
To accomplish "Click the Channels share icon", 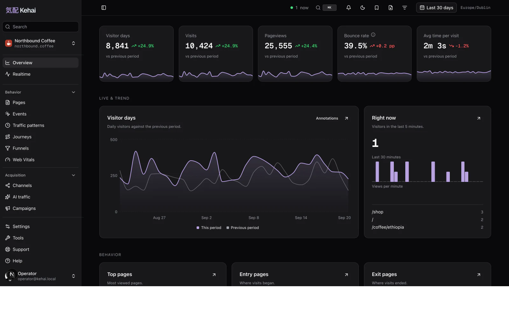I will coord(8,185).
